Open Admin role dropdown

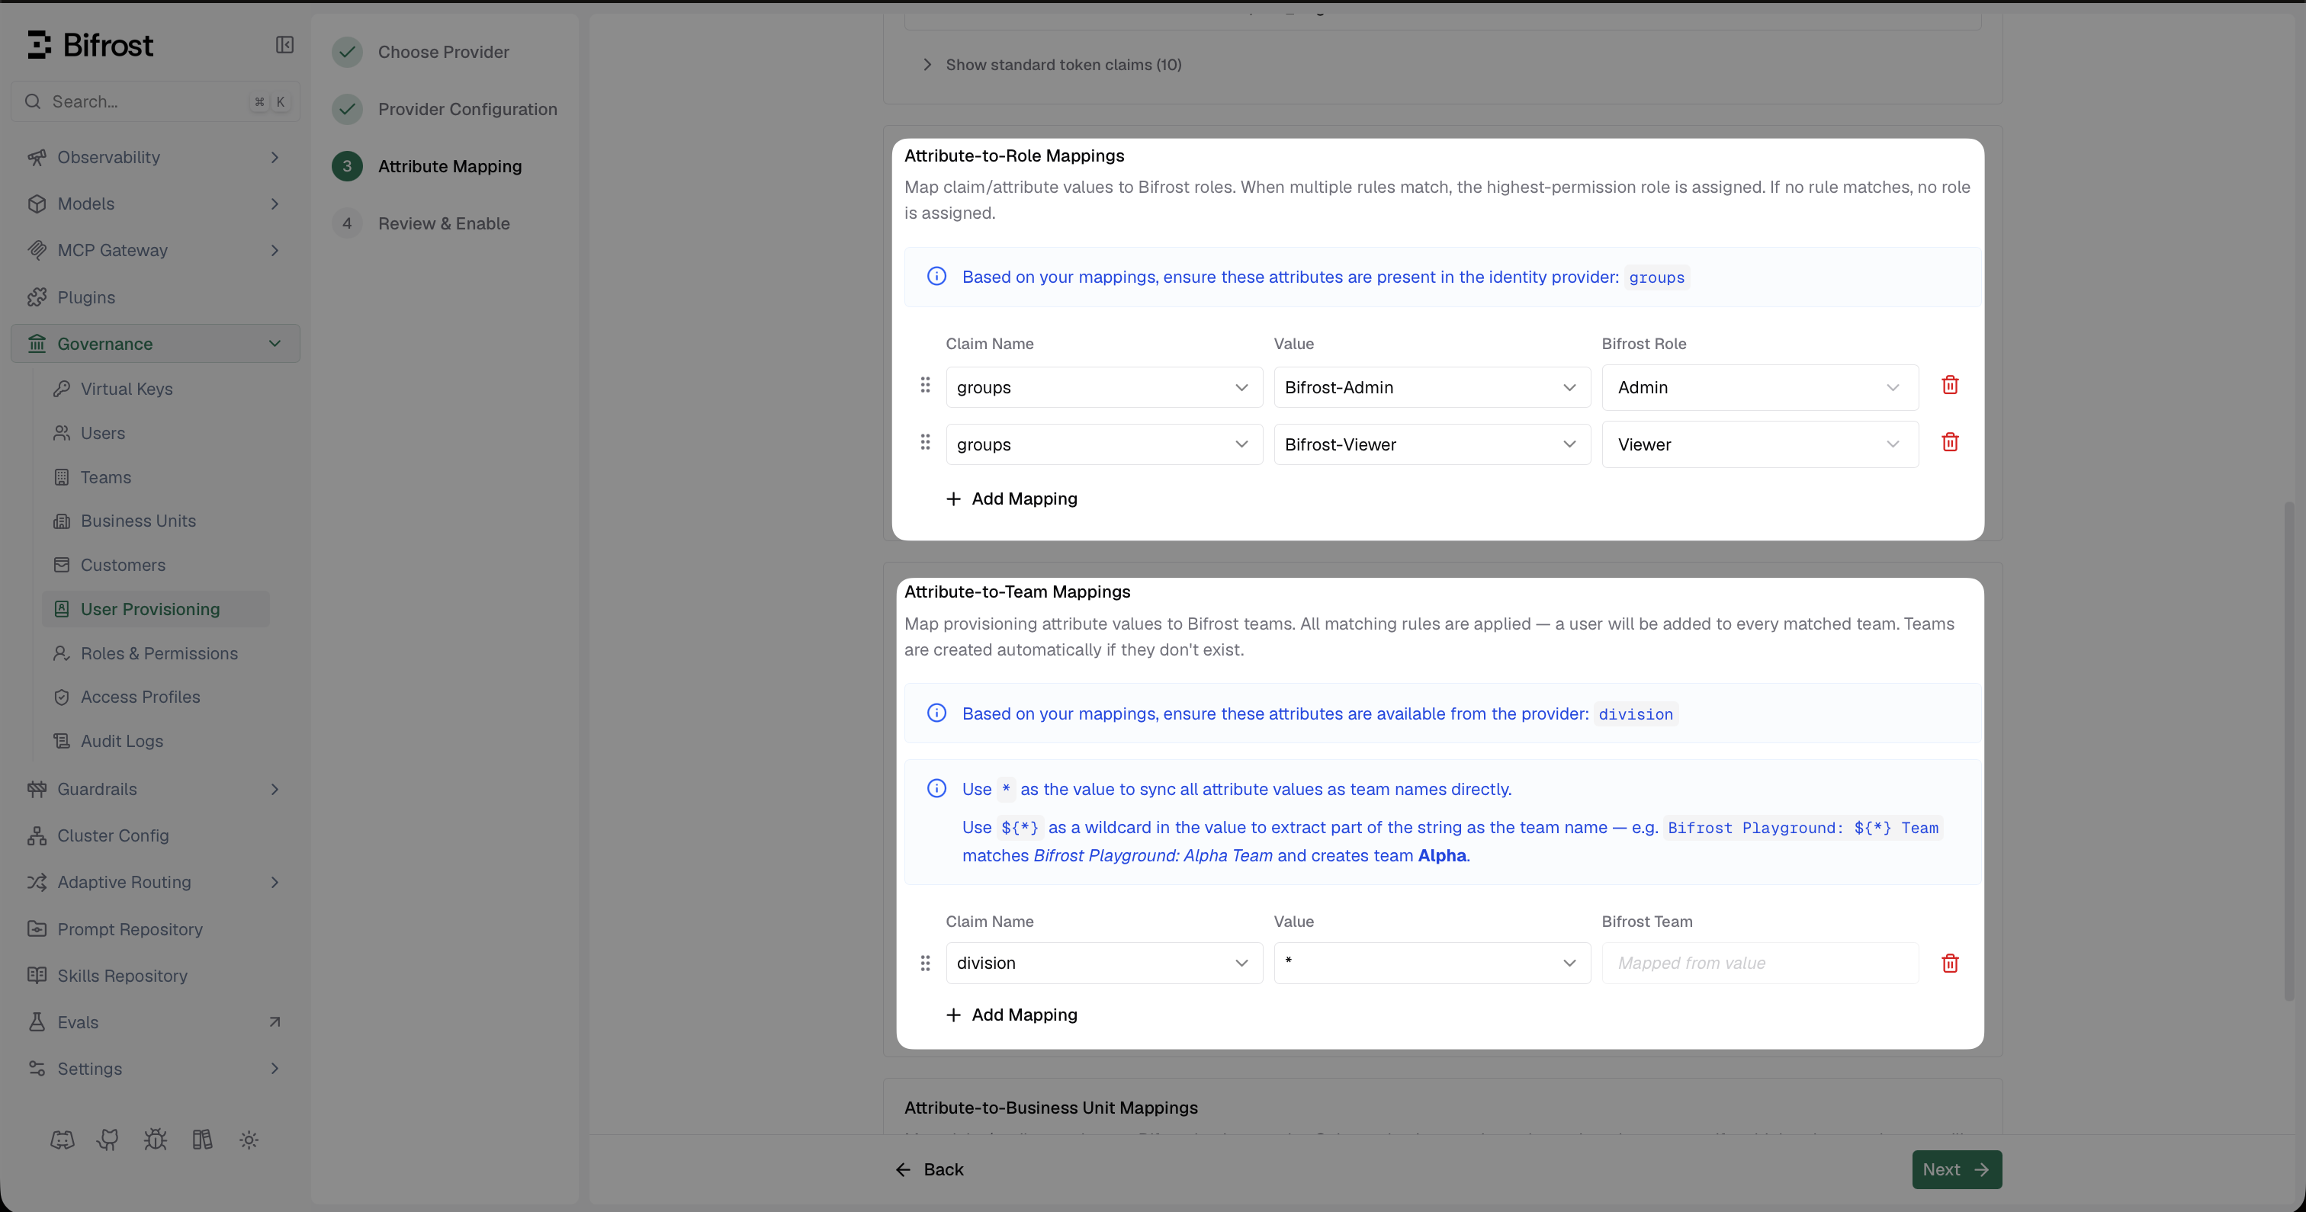[x=1760, y=387]
